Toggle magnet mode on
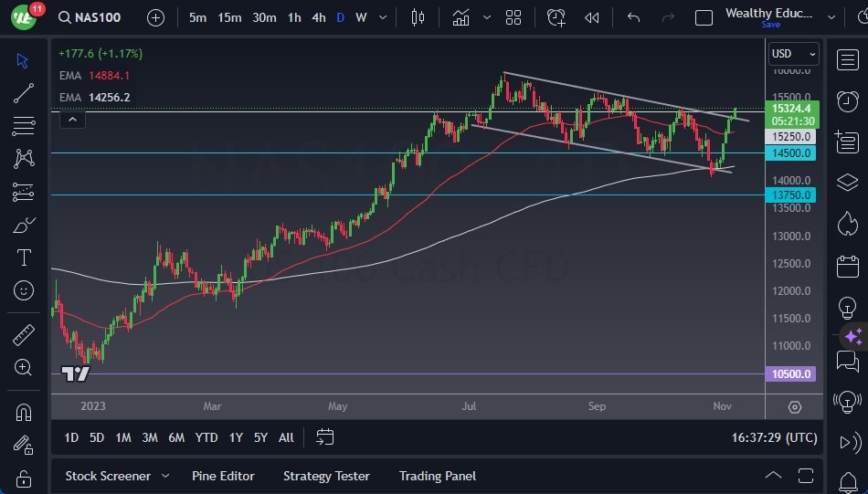The height and width of the screenshot is (494, 868). click(25, 412)
